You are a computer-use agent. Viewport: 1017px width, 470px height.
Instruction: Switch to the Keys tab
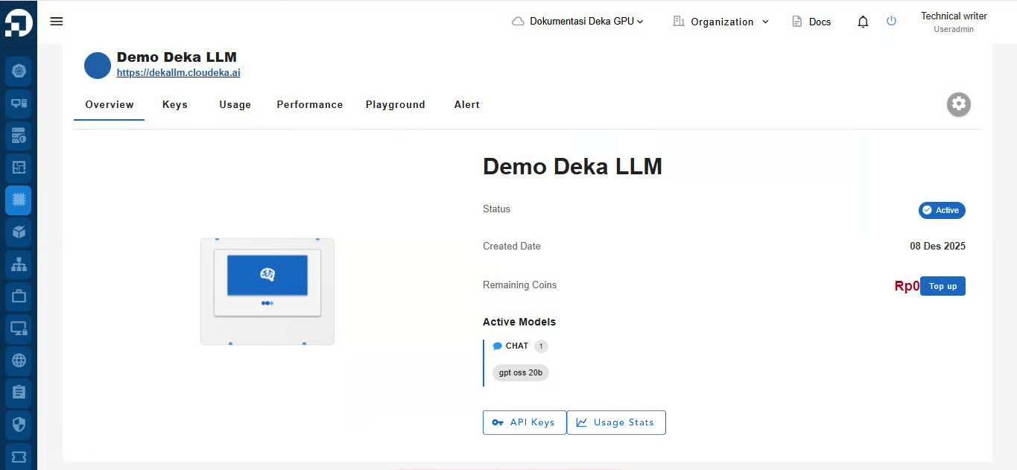pyautogui.click(x=175, y=104)
